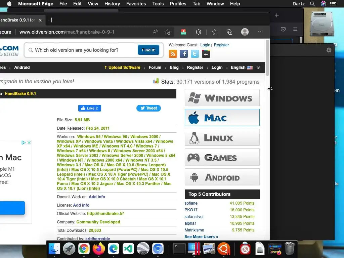The width and height of the screenshot is (344, 258).
Task: Open Finder from the Dock
Action: [x=54, y=249]
